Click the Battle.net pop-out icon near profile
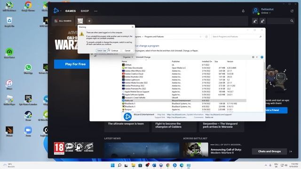 292,11
